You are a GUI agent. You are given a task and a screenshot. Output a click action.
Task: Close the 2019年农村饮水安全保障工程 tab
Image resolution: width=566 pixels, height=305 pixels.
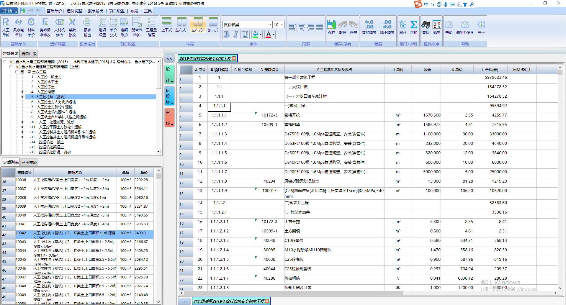coord(234,58)
